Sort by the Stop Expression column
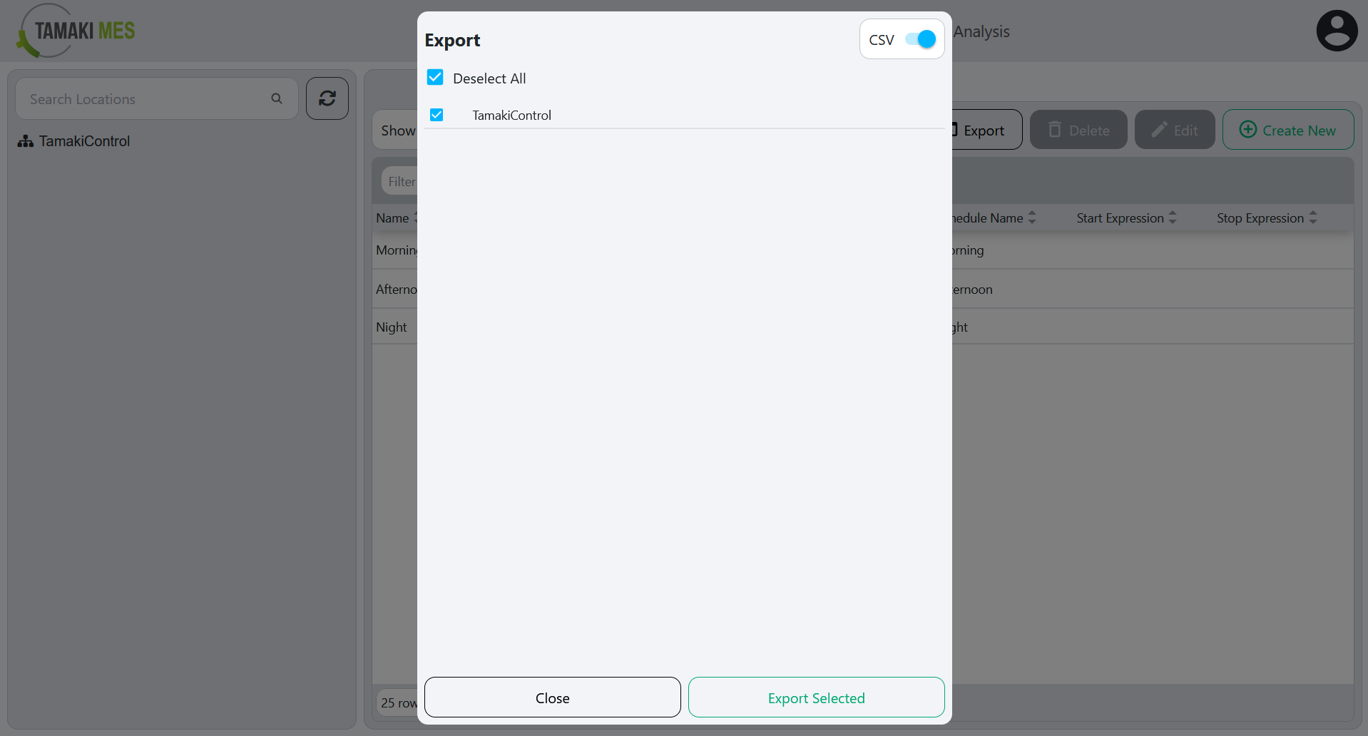1368x736 pixels. tap(1312, 218)
